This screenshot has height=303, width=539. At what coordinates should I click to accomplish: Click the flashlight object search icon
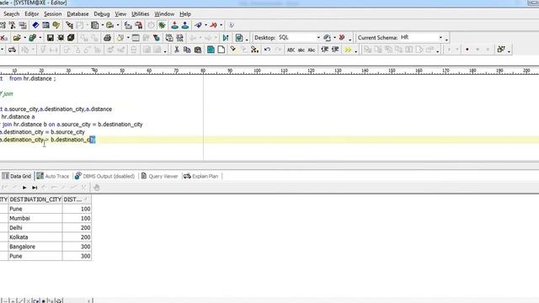click(x=69, y=25)
